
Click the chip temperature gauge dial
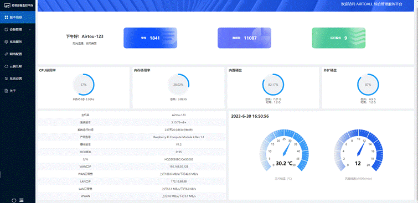tap(284, 150)
